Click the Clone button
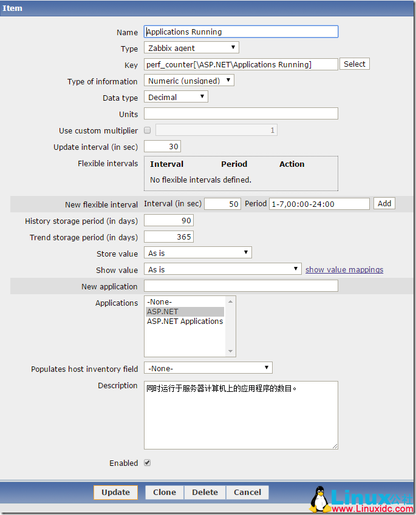Screen dimensions: 416x515 pos(163,492)
